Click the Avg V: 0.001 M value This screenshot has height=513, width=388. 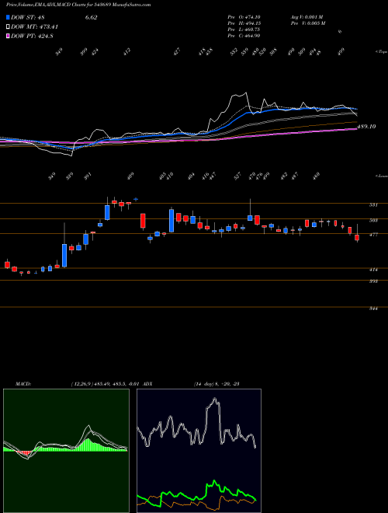point(307,17)
